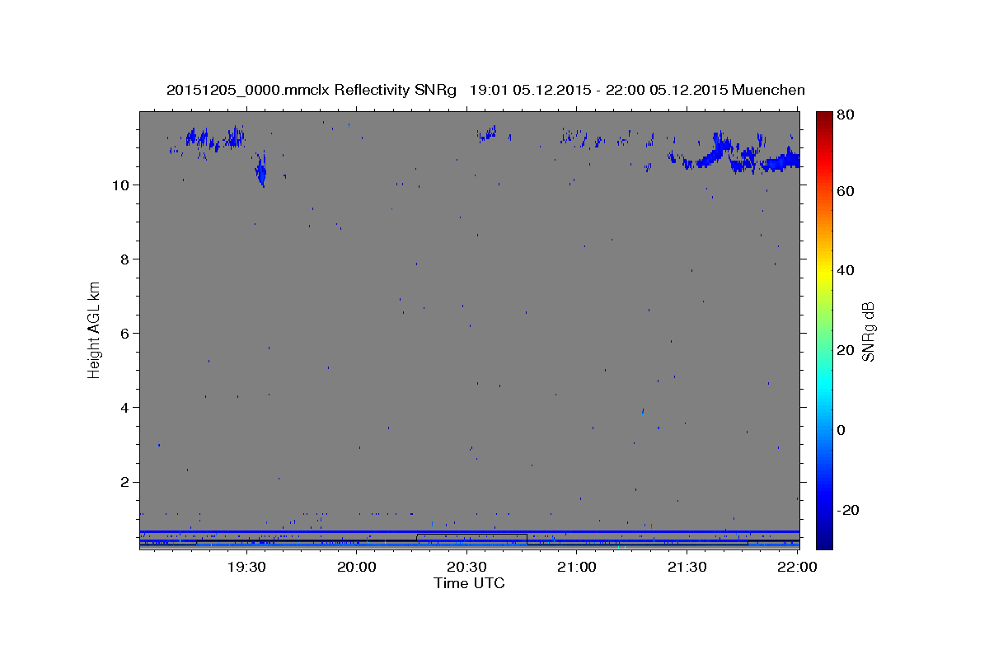Click the 'SNRg dB' colorbar label
989x659 pixels.
coord(867,331)
